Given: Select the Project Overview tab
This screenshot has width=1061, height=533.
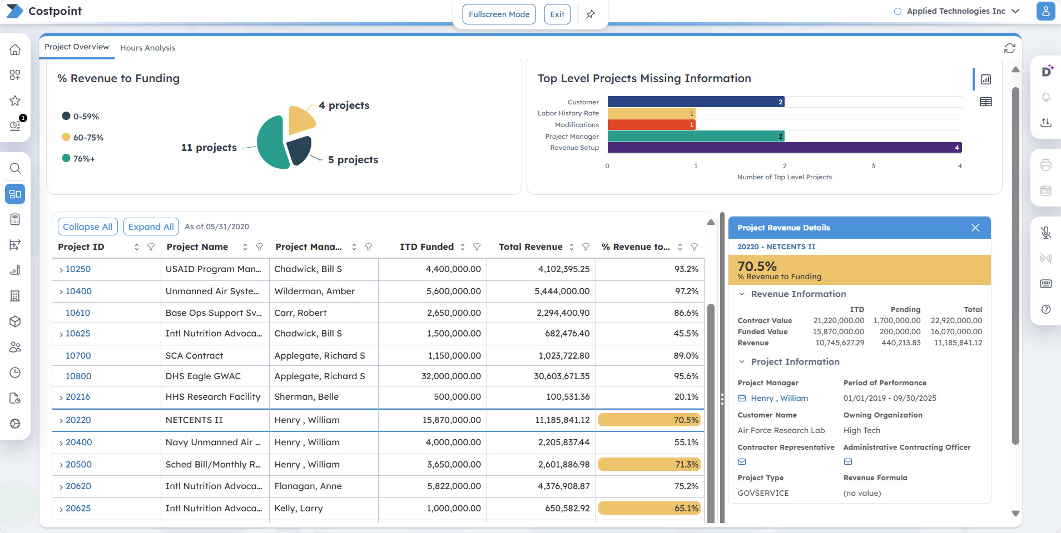Looking at the screenshot, I should click(x=77, y=47).
